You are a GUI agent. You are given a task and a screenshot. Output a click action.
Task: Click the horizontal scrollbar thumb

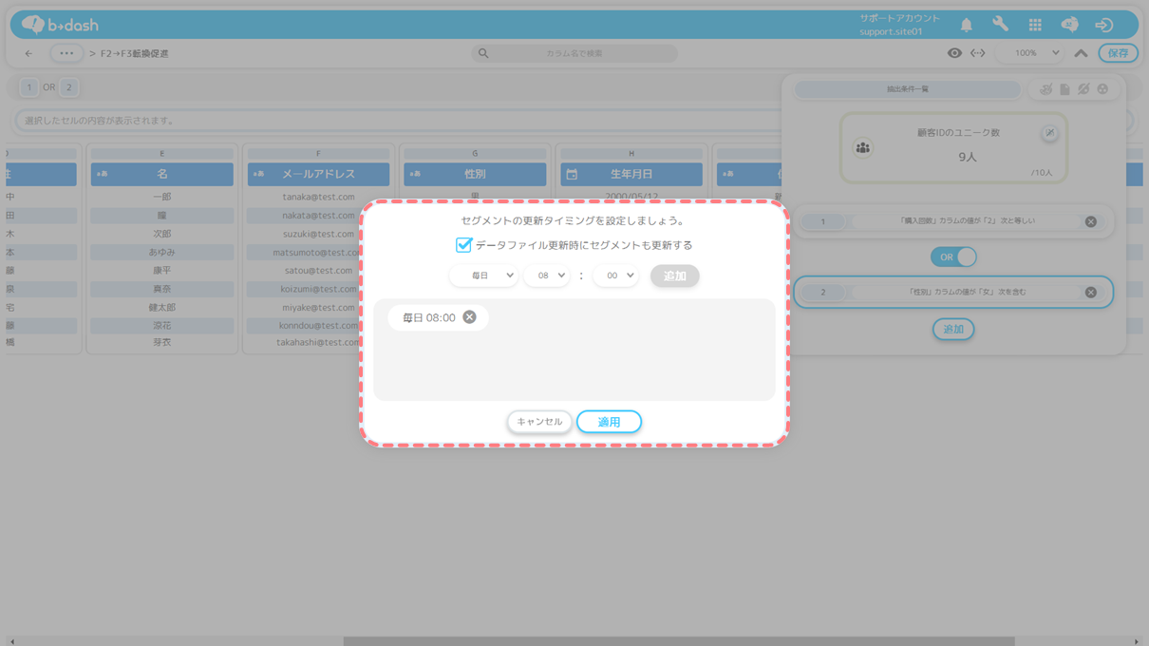point(679,641)
